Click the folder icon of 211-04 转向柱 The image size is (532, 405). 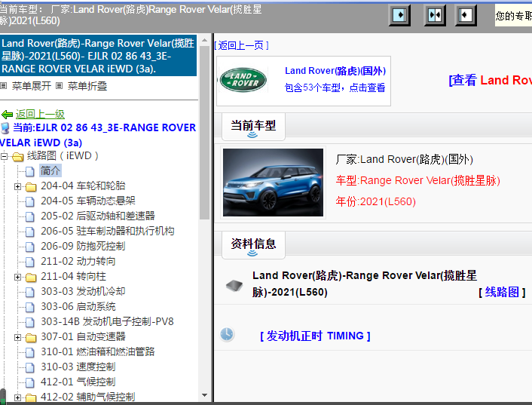pyautogui.click(x=31, y=278)
